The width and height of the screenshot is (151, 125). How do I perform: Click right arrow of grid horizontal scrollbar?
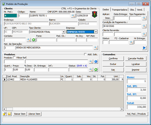click(122, 109)
